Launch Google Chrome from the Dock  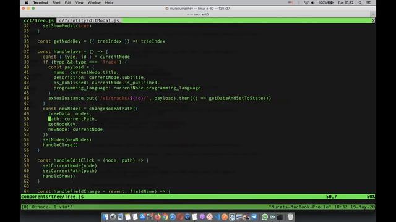165,216
